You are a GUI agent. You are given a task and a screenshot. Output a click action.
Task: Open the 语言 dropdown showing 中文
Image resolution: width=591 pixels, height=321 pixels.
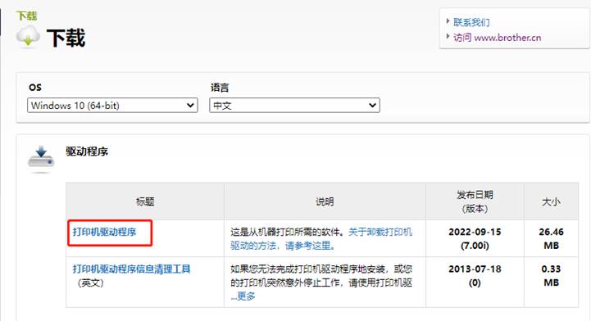click(294, 106)
